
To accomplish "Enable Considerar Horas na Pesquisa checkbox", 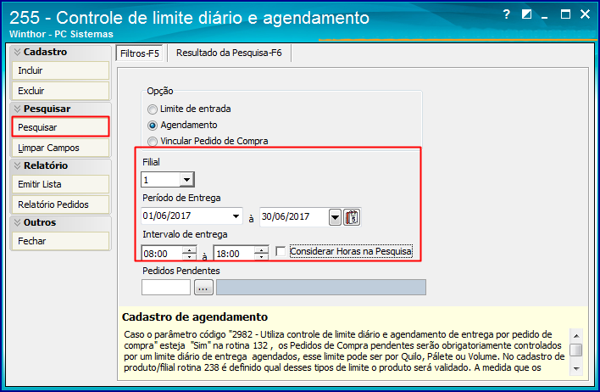I will [281, 251].
